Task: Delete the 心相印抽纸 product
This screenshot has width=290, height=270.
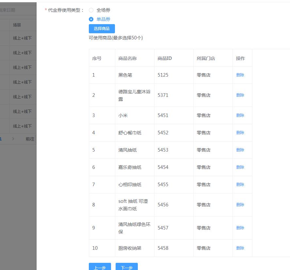Action: (x=240, y=184)
